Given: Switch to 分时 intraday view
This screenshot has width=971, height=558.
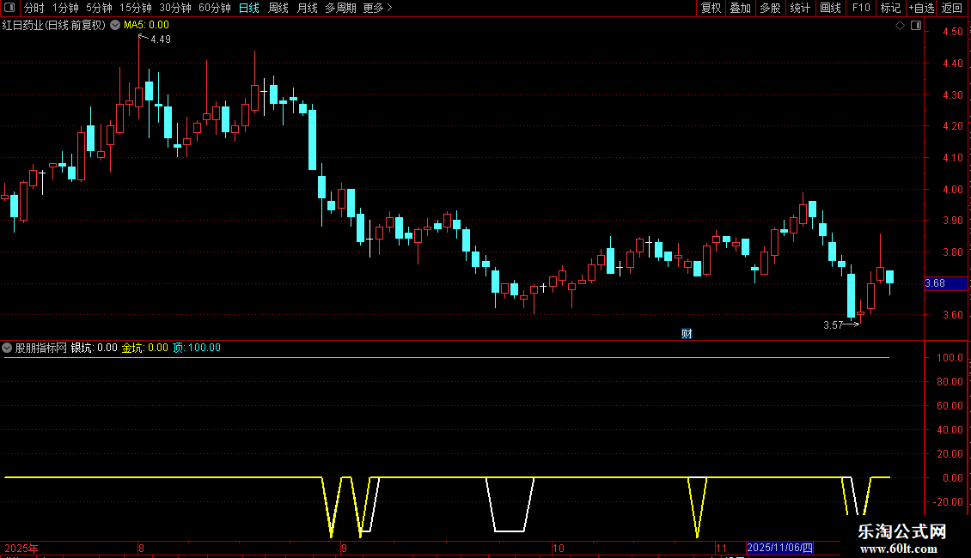Looking at the screenshot, I should (34, 8).
